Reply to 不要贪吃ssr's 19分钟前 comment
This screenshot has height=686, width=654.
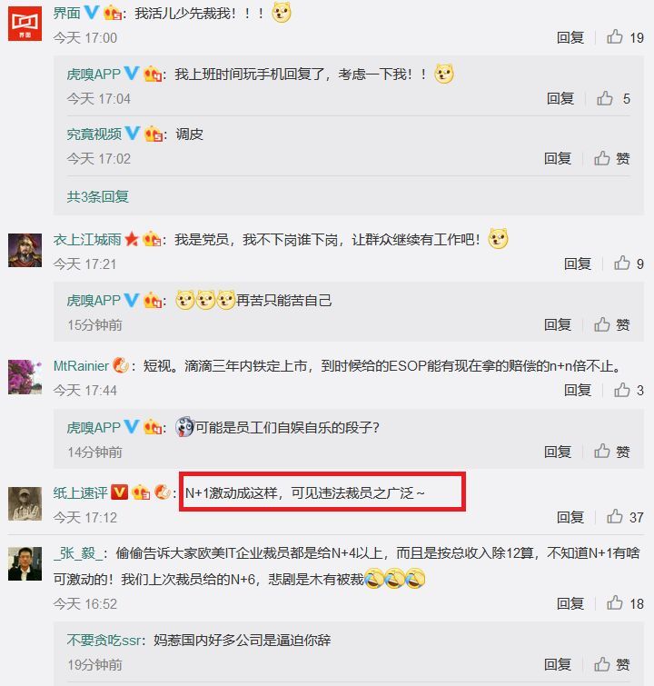558,664
